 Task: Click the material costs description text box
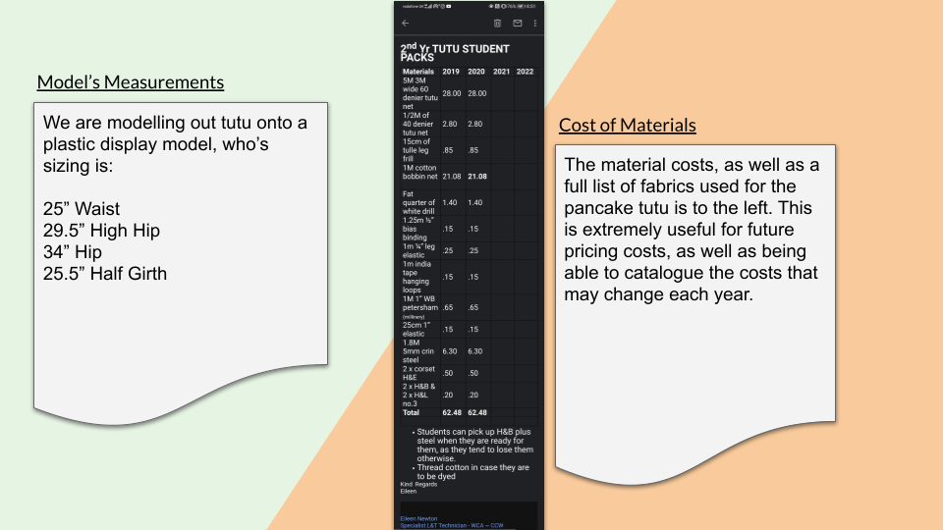click(694, 294)
